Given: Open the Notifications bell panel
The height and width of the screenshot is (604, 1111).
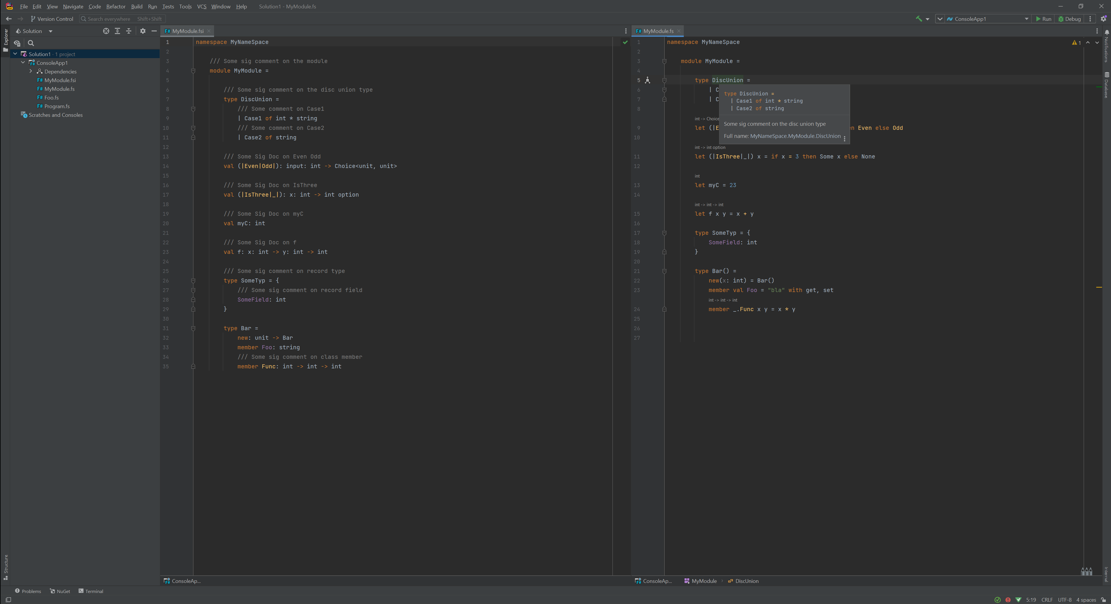Looking at the screenshot, I should (x=1107, y=32).
